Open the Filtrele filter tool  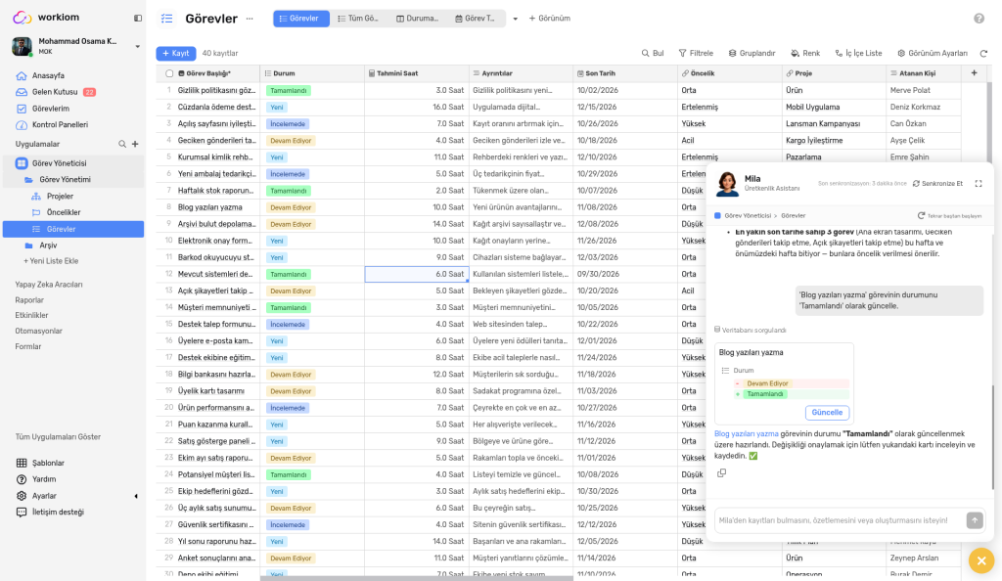(x=696, y=54)
